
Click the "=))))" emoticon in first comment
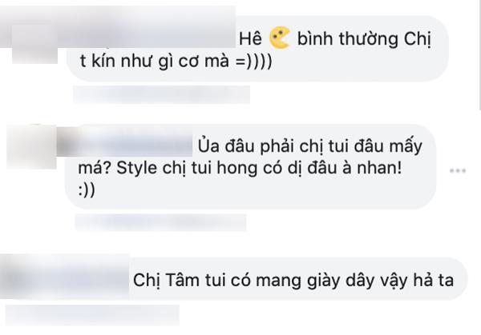pos(253,62)
